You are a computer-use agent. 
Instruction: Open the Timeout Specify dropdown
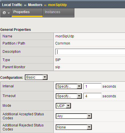(x=69, y=96)
